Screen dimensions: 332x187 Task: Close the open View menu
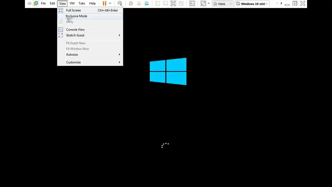(63, 3)
